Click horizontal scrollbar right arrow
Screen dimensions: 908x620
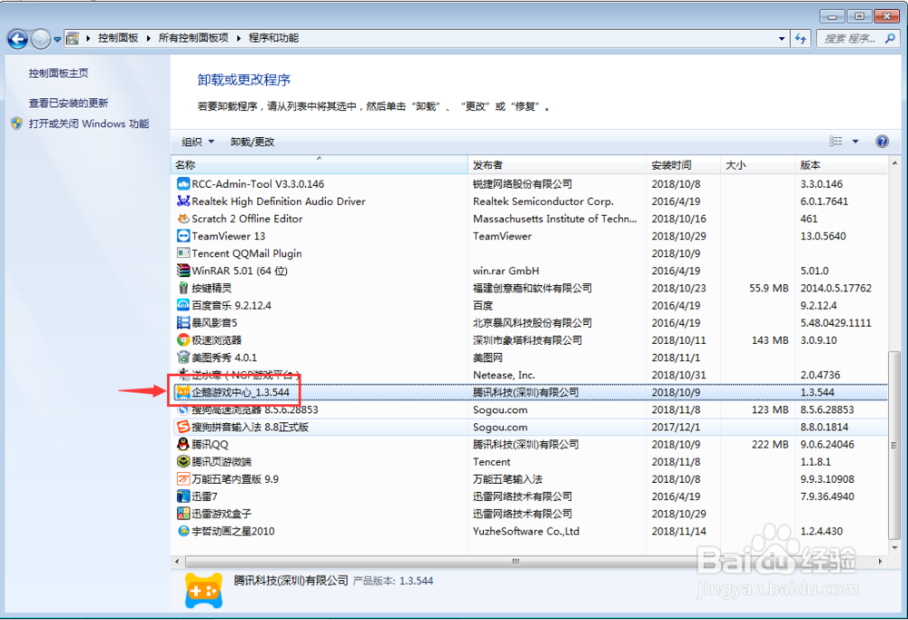coord(880,562)
